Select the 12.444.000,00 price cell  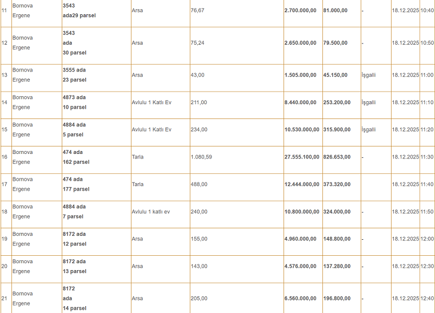[x=302, y=184]
